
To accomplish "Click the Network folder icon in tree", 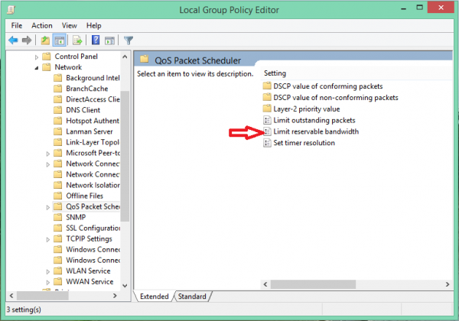I will click(x=47, y=67).
